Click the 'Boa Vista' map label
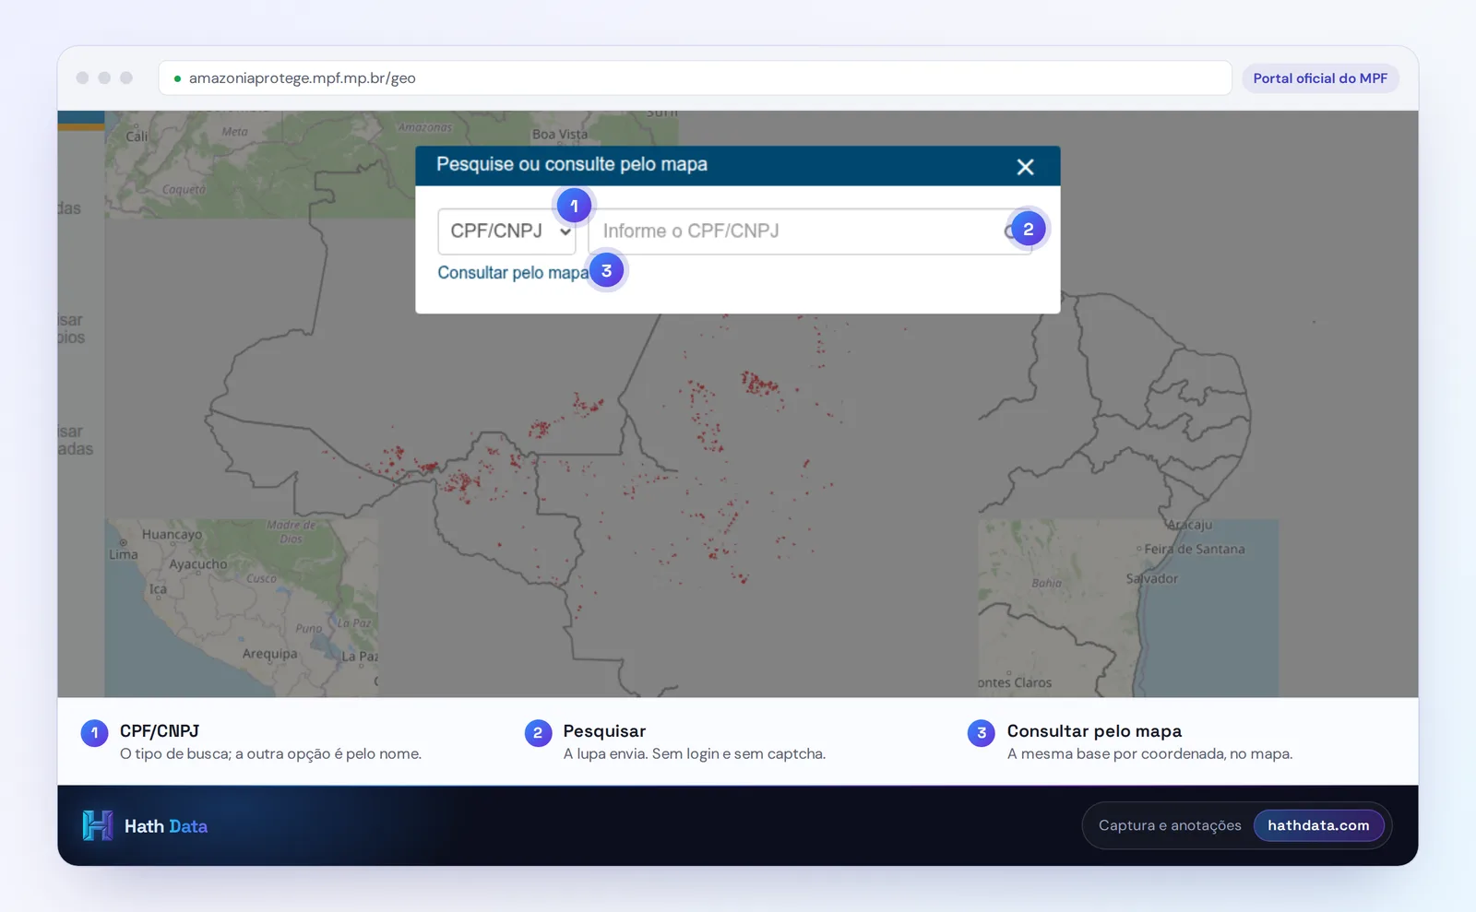 [x=560, y=135]
